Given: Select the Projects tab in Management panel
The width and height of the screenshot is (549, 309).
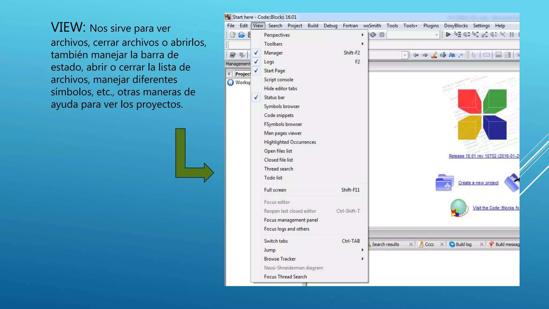Looking at the screenshot, I should (242, 74).
